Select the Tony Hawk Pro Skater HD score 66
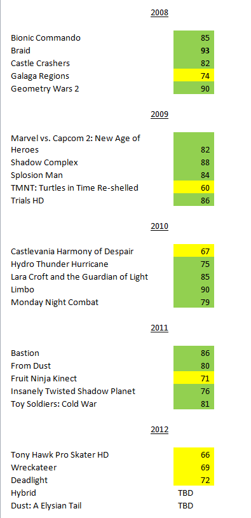The height and width of the screenshot is (518, 251). pyautogui.click(x=194, y=454)
